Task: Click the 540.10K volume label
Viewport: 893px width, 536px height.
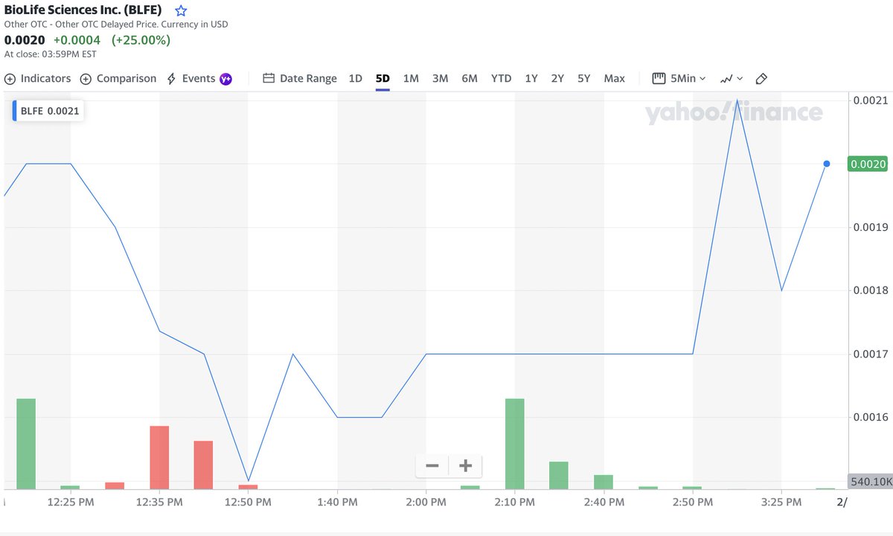Action: pos(871,482)
